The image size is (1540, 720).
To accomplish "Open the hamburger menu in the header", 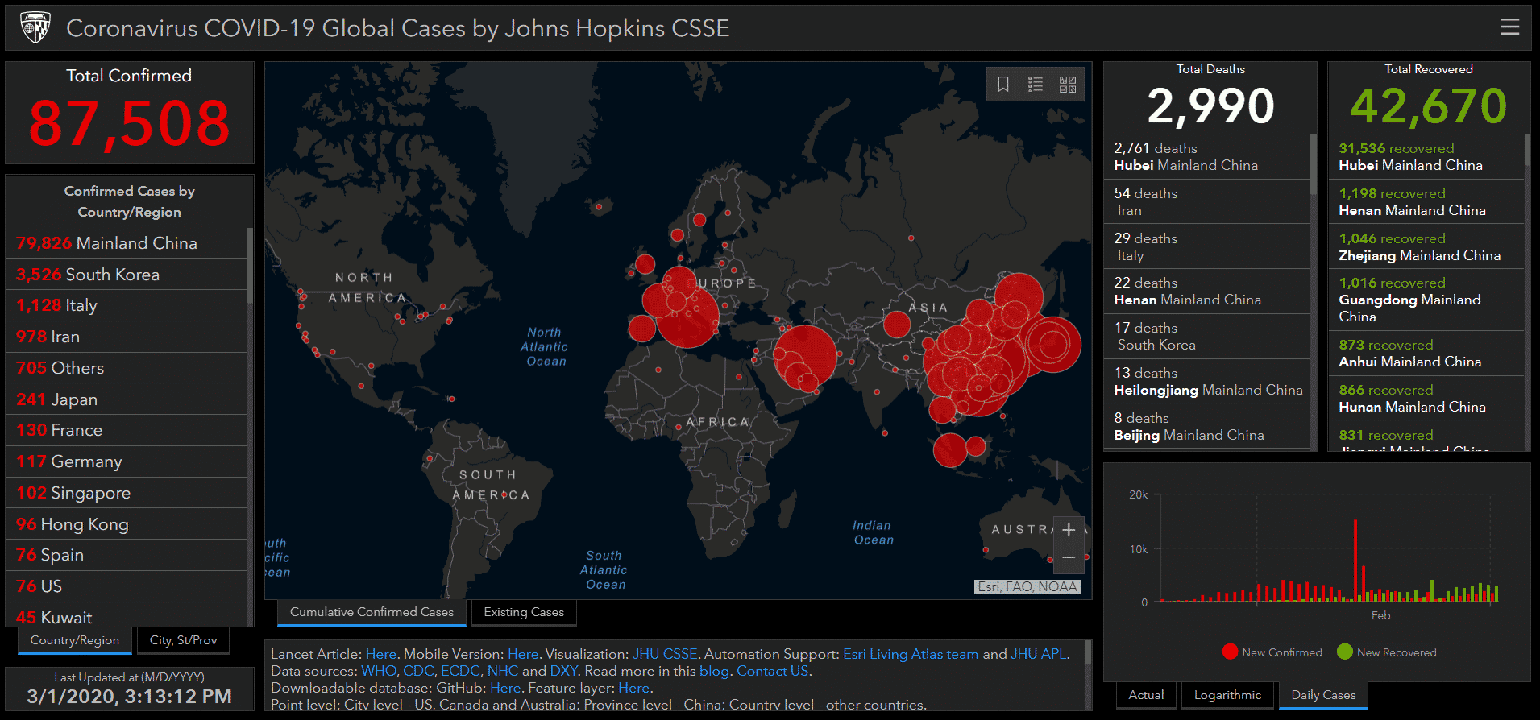I will 1509,27.
